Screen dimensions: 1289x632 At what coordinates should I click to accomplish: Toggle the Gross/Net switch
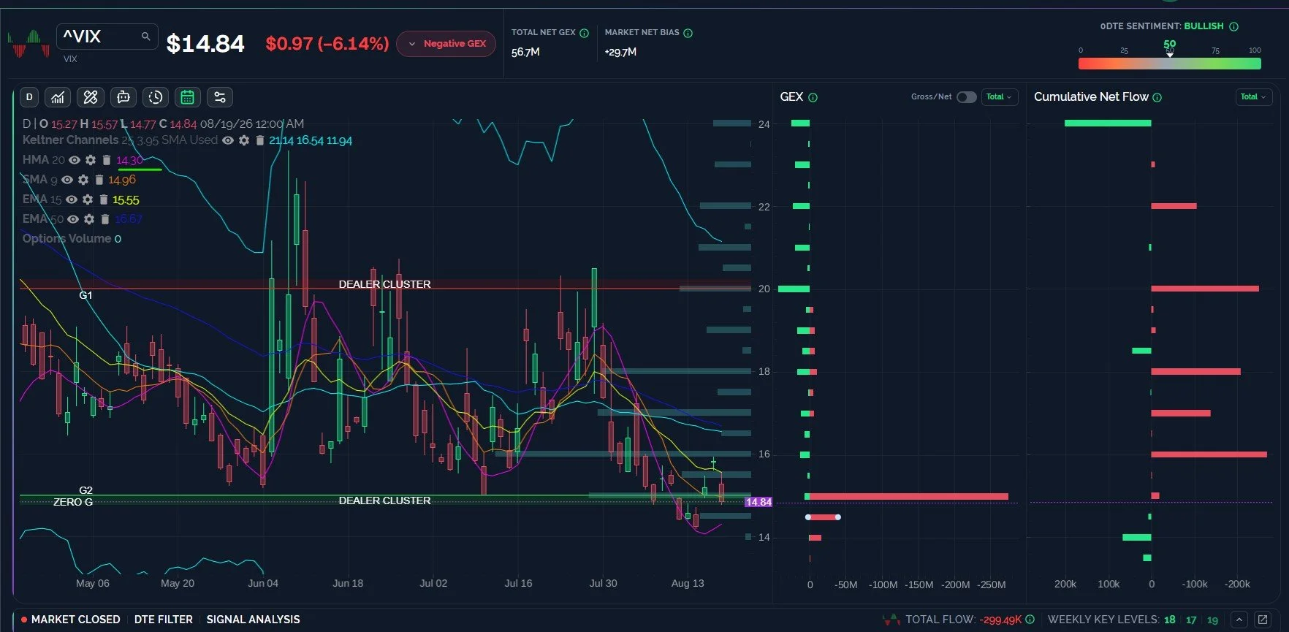click(x=966, y=97)
